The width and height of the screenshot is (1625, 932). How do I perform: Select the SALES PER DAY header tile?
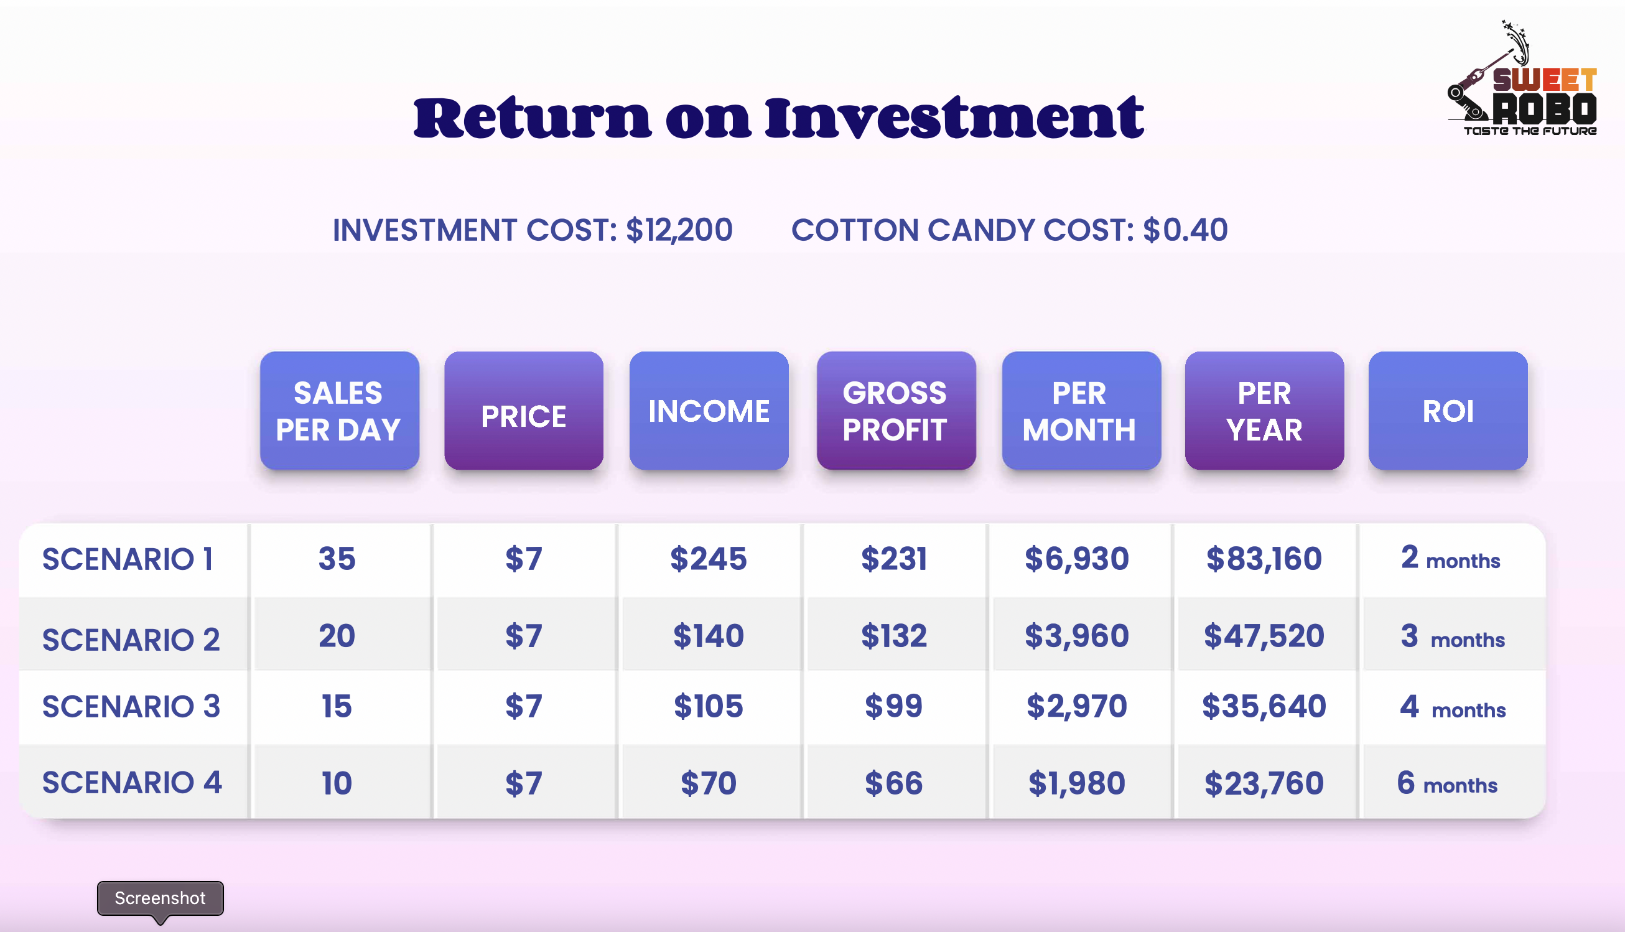339,410
